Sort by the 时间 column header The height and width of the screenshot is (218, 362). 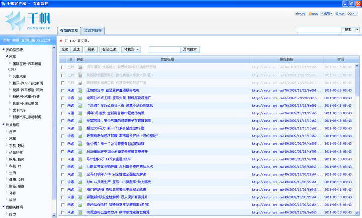pos(341,59)
